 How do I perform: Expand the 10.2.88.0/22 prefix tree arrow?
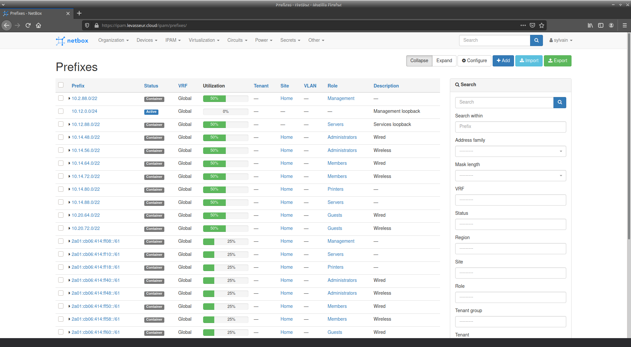point(69,98)
